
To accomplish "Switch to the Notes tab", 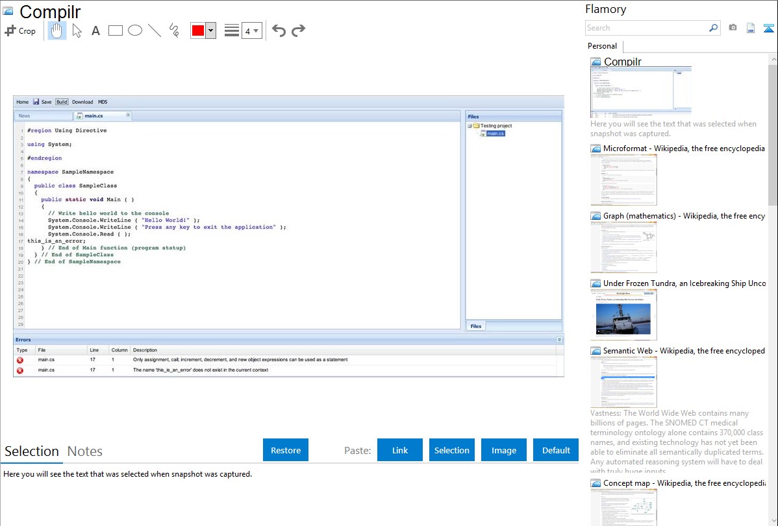I will 85,451.
